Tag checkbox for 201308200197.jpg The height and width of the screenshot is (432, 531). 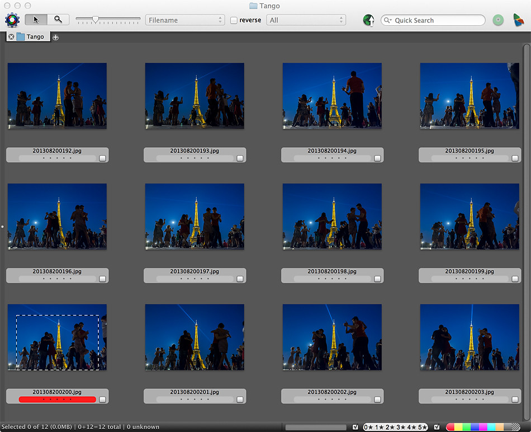point(240,279)
